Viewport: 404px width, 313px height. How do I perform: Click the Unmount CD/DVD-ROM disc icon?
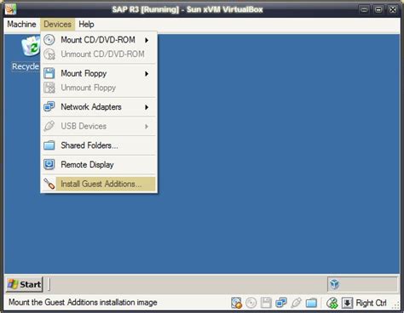click(49, 54)
